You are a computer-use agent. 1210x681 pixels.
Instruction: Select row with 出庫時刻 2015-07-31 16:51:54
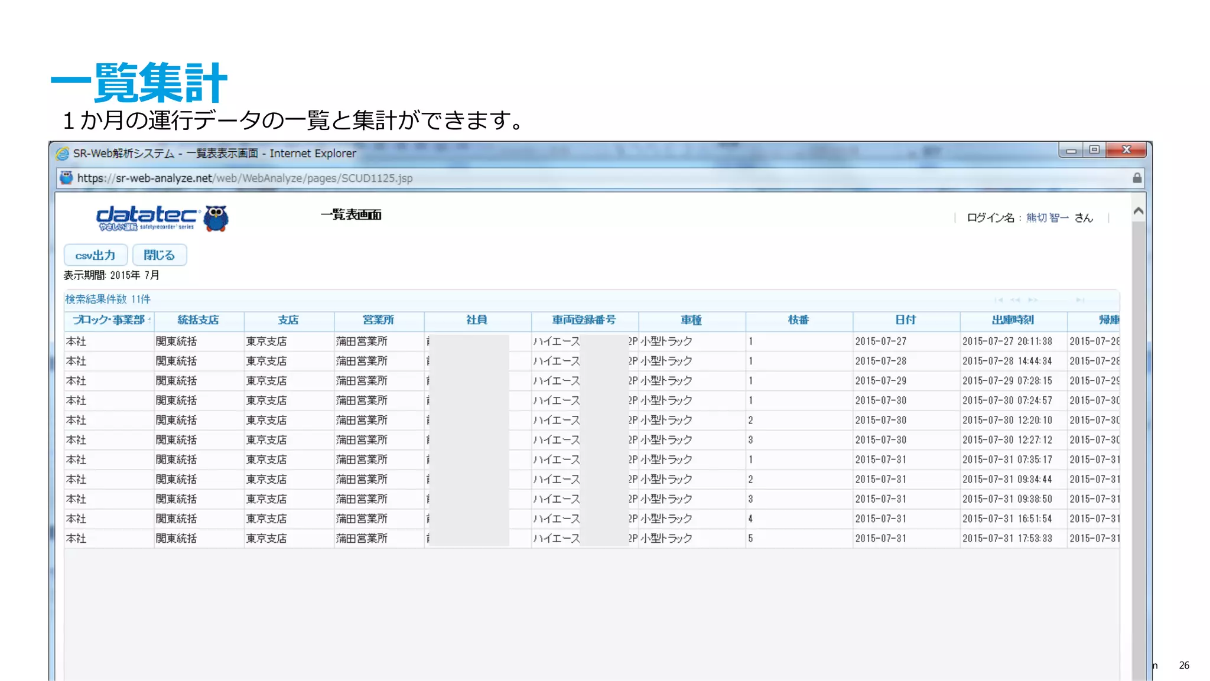tap(591, 519)
